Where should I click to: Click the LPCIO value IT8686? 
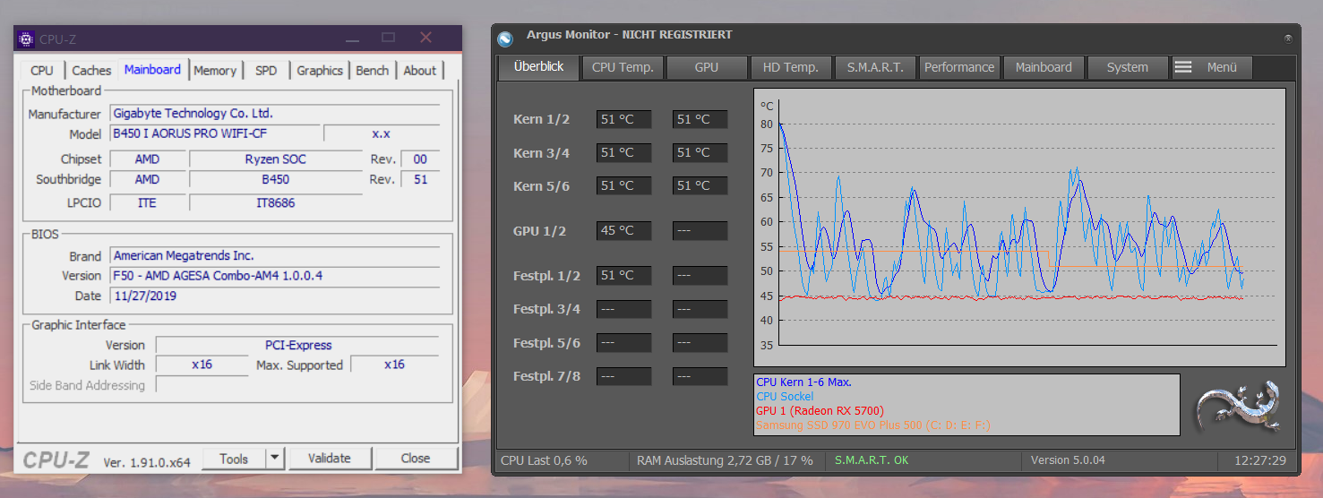(x=275, y=203)
